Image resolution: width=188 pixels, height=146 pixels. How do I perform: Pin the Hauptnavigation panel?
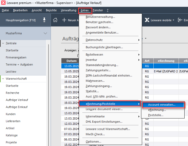(44, 20)
